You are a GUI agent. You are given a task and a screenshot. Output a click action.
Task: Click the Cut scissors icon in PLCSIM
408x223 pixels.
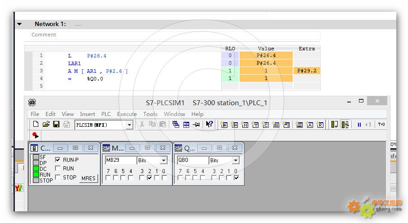click(142, 125)
